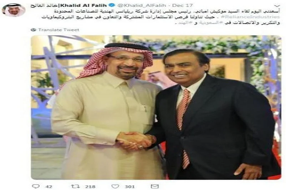Open the Dec 17 tweet timestamp
Image resolution: width=286 pixels, height=190 pixels.
[x=182, y=5]
